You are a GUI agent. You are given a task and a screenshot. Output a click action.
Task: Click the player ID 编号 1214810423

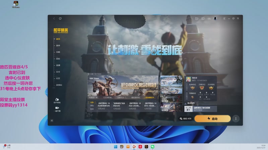tap(199, 80)
